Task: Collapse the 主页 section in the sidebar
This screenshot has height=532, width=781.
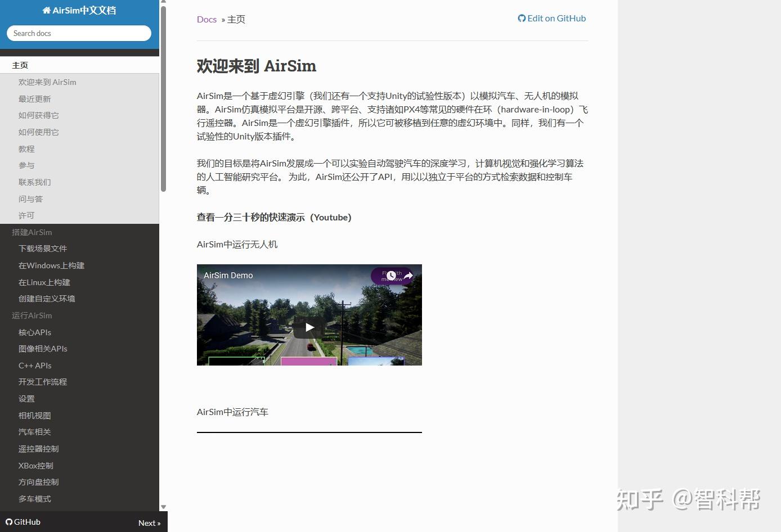Action: click(20, 65)
